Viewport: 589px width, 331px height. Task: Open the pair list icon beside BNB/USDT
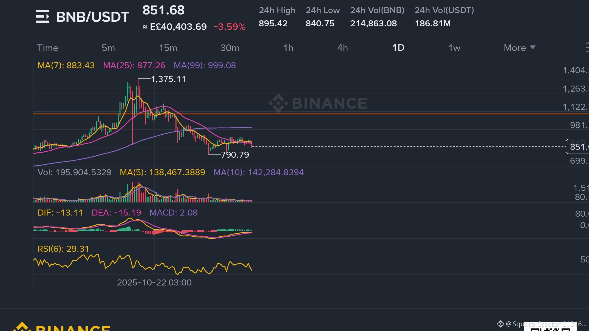point(43,16)
